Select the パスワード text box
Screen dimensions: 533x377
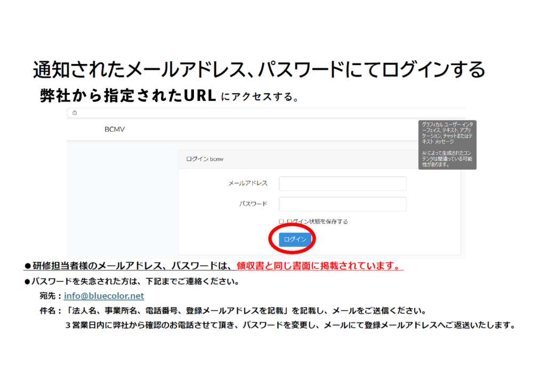tap(342, 204)
